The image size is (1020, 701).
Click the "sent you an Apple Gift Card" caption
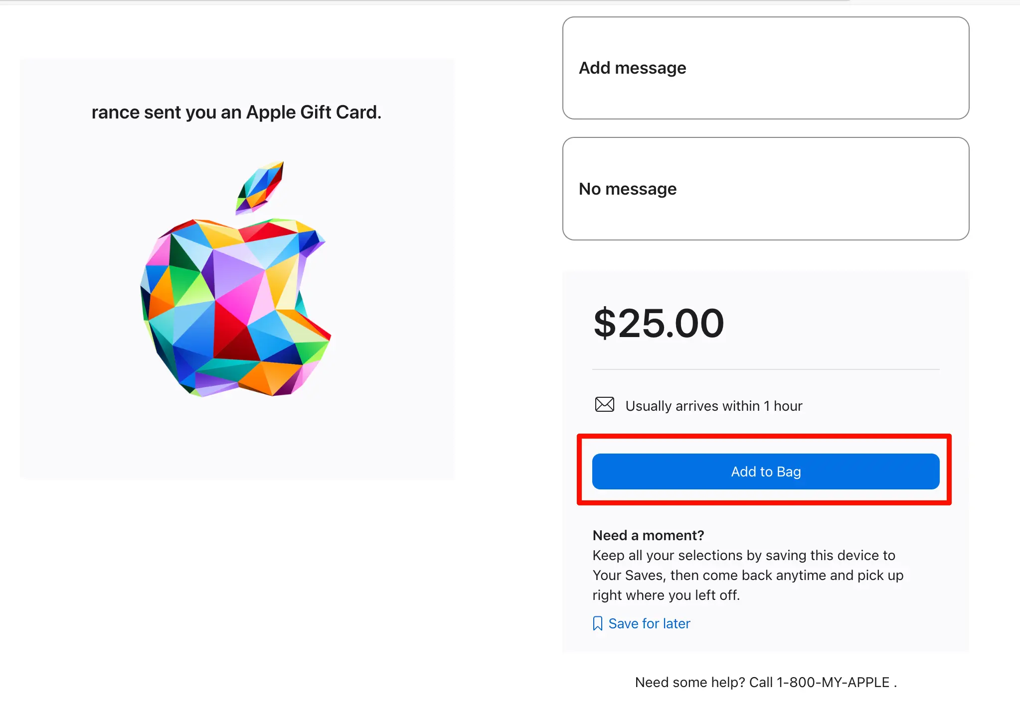coord(236,113)
